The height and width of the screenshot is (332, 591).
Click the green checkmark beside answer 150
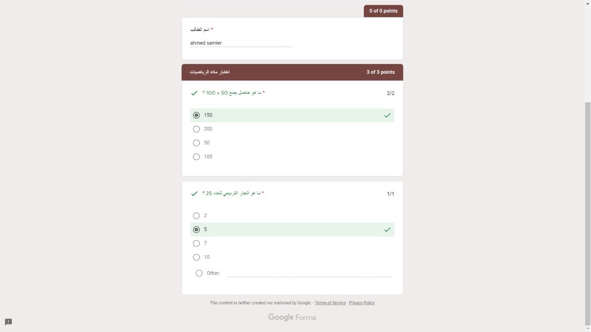click(387, 115)
